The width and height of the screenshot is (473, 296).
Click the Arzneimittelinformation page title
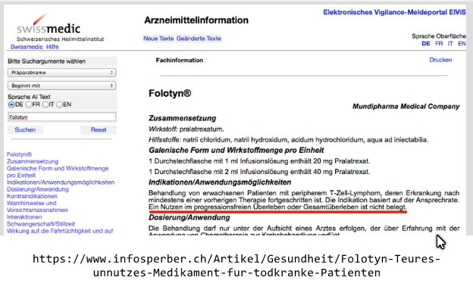click(x=196, y=20)
